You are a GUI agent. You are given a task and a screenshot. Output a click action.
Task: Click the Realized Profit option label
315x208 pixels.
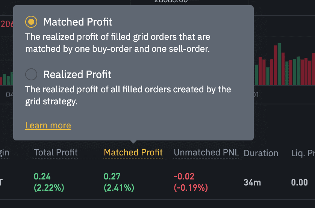pyautogui.click(x=77, y=74)
